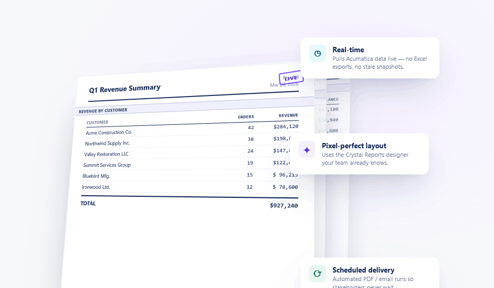
Task: Select the Pixel-perfect layout heading
Action: point(354,146)
